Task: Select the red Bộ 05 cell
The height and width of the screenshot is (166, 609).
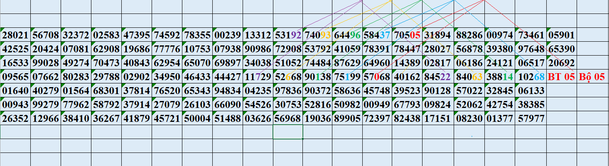Action: tap(592, 77)
